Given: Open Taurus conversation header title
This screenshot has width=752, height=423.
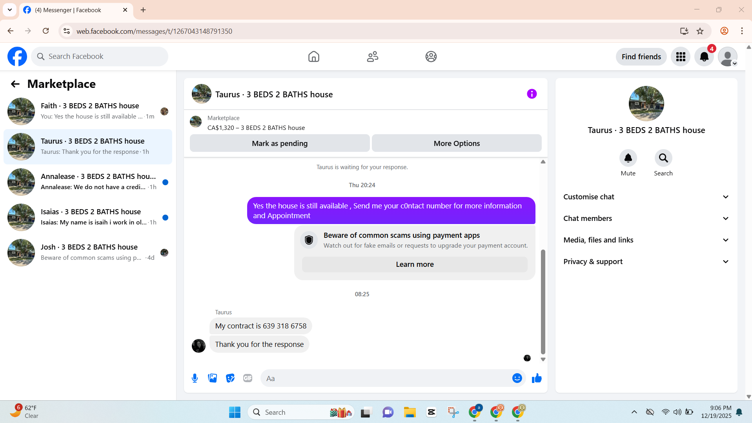Looking at the screenshot, I should tap(274, 95).
